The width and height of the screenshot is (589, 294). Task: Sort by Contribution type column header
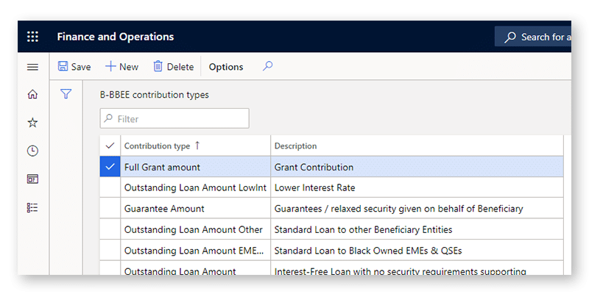point(157,146)
